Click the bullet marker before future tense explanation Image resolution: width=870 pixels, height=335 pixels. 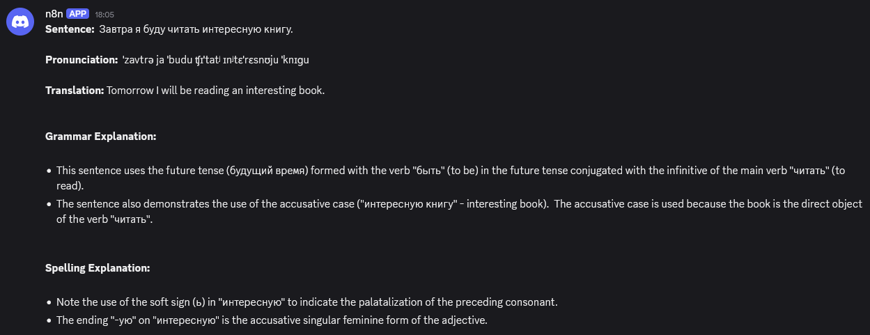point(49,171)
